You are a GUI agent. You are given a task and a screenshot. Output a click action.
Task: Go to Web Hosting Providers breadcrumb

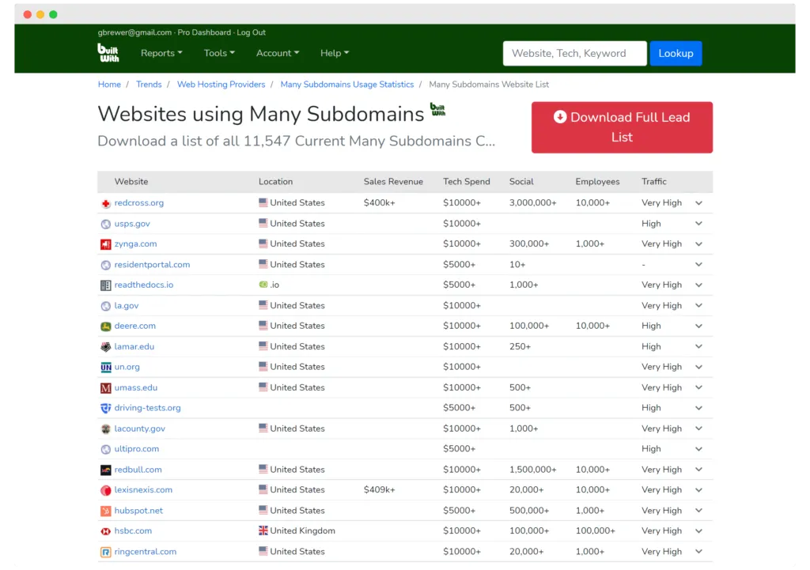(x=221, y=85)
